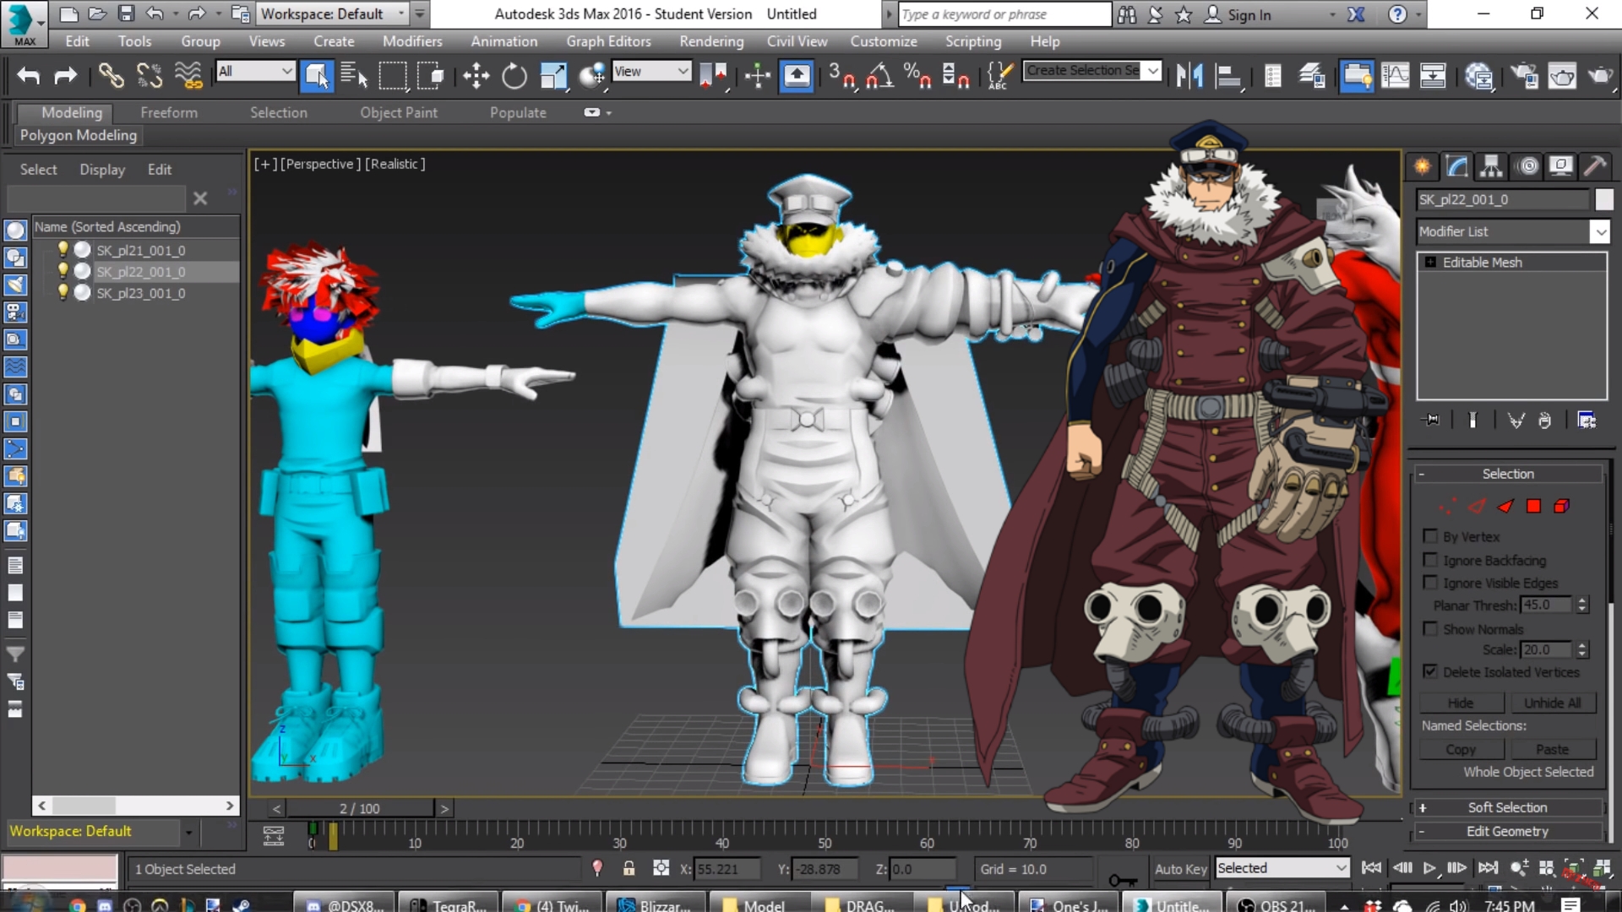Toggle Selection Lock icon

pos(629,868)
